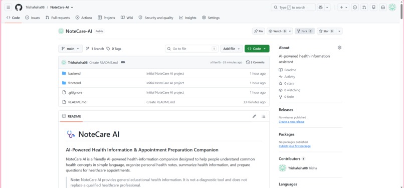The width and height of the screenshot is (404, 188).
Task: Open Contributors section heading
Action: click(x=290, y=158)
